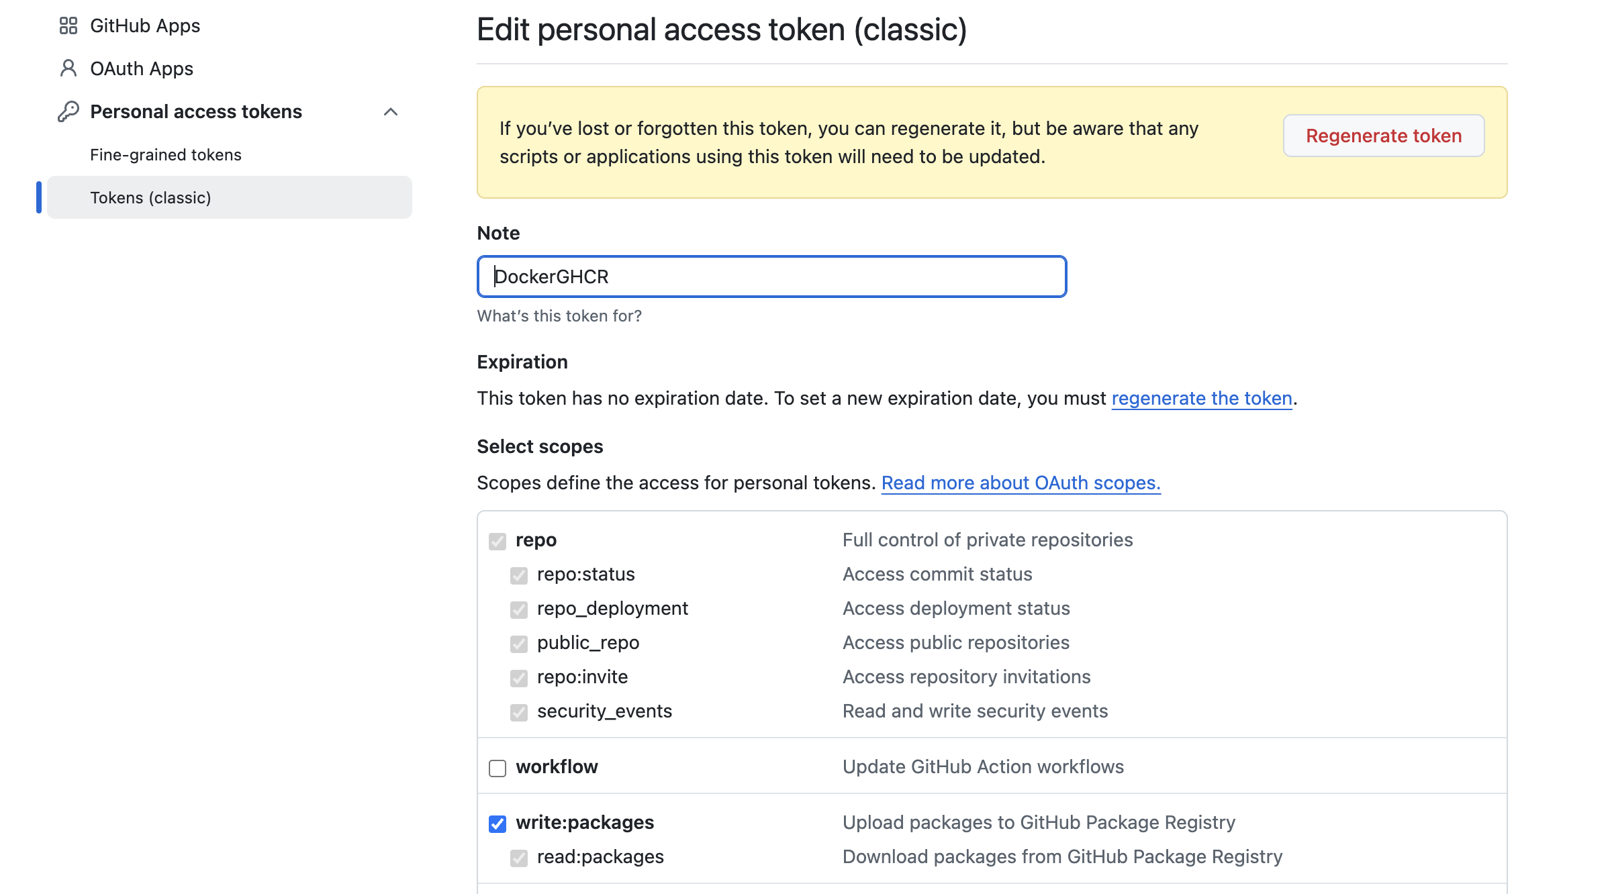Toggle the repo:status checkbox
The image size is (1610, 894).
[x=519, y=575]
